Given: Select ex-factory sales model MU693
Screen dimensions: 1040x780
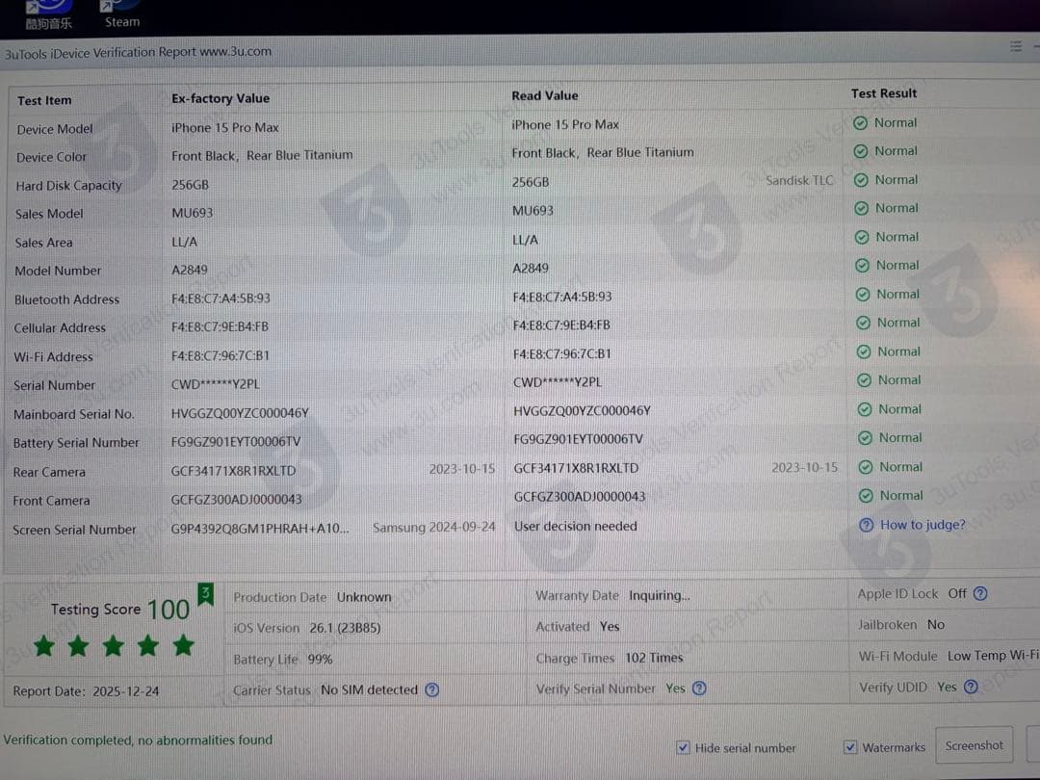Looking at the screenshot, I should tap(192, 213).
